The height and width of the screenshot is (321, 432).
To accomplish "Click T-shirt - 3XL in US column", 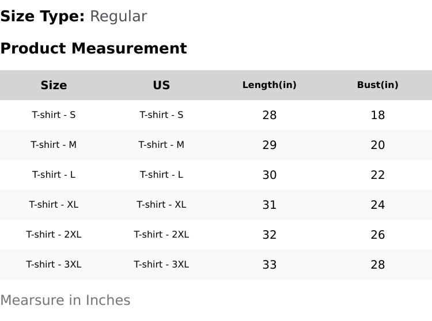I will coord(161,265).
